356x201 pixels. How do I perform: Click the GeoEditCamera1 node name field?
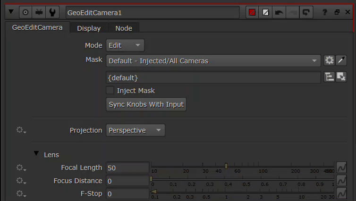[152, 12]
